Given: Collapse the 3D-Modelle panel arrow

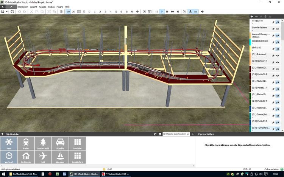Looking at the screenshot, I should click(2, 134).
